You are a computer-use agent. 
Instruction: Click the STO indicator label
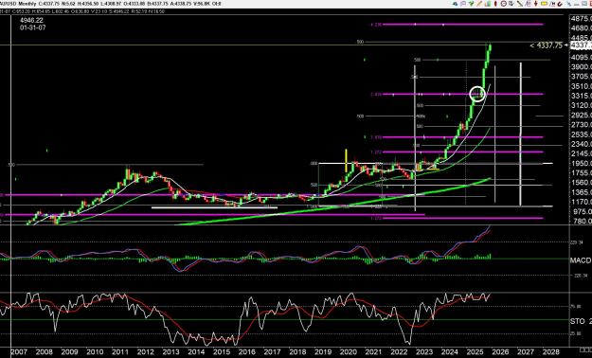[578, 321]
